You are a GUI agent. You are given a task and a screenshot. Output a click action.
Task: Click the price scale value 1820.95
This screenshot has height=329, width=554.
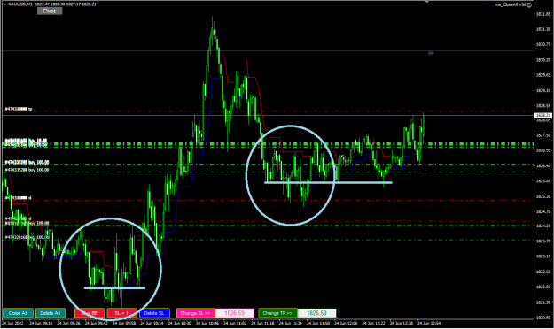click(x=543, y=318)
